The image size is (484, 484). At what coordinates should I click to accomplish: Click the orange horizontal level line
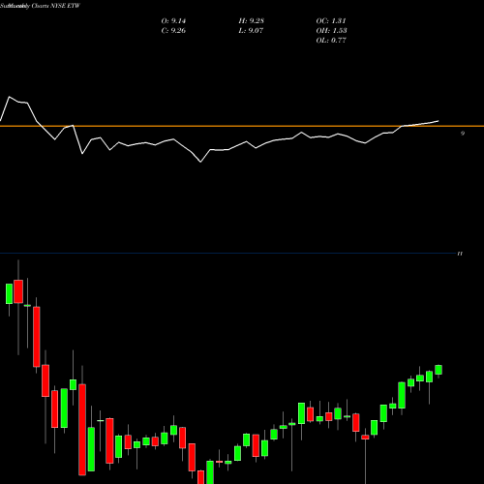[x=242, y=126]
